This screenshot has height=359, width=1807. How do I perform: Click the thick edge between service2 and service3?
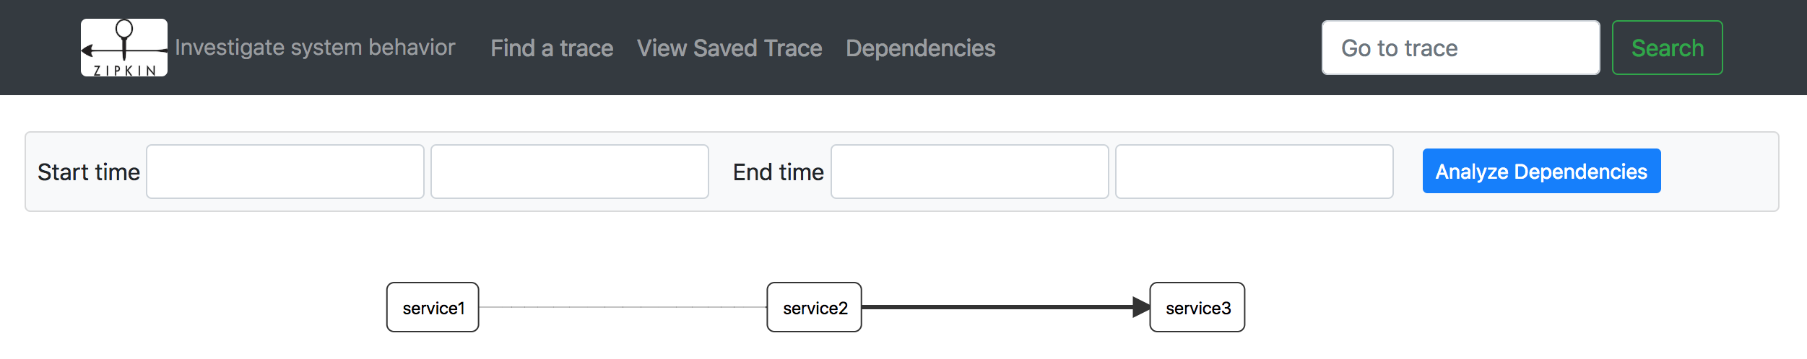(x=997, y=307)
